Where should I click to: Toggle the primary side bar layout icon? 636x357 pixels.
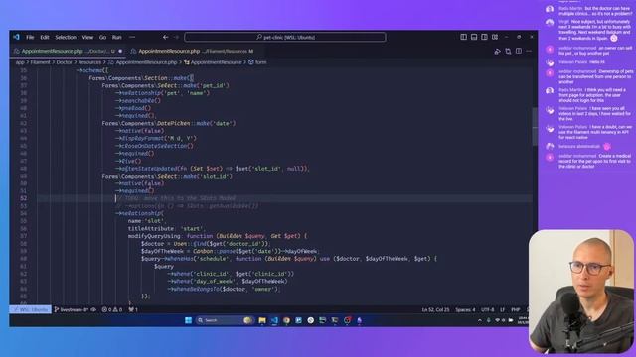click(x=463, y=37)
